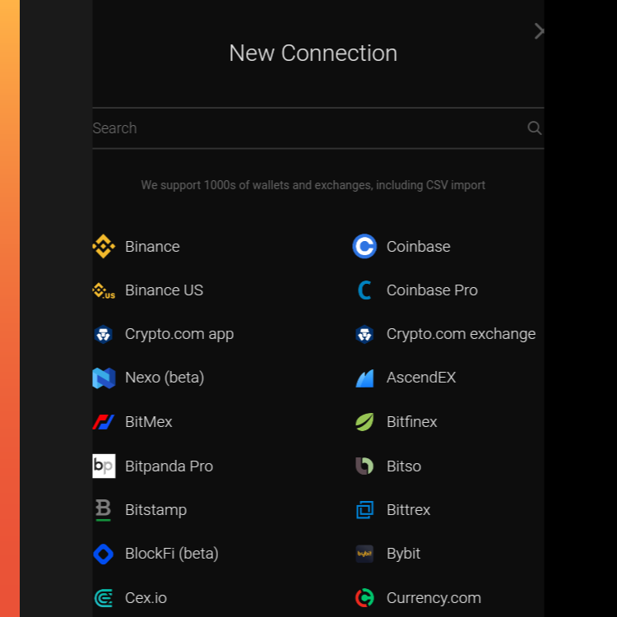This screenshot has width=617, height=617.
Task: Click the Crypto.com app logo icon
Action: coord(104,335)
